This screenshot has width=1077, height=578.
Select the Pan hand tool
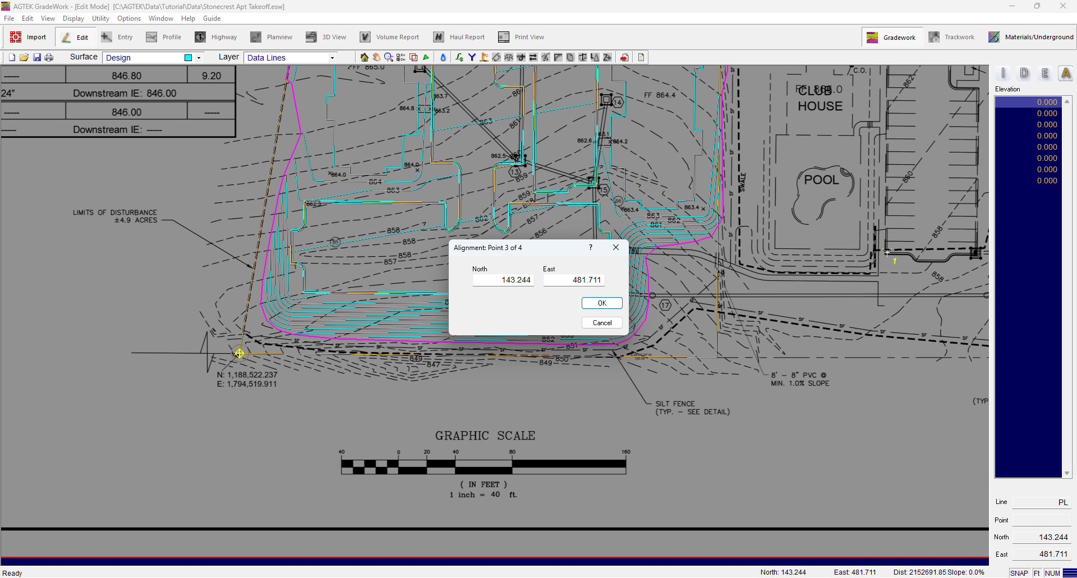(376, 57)
